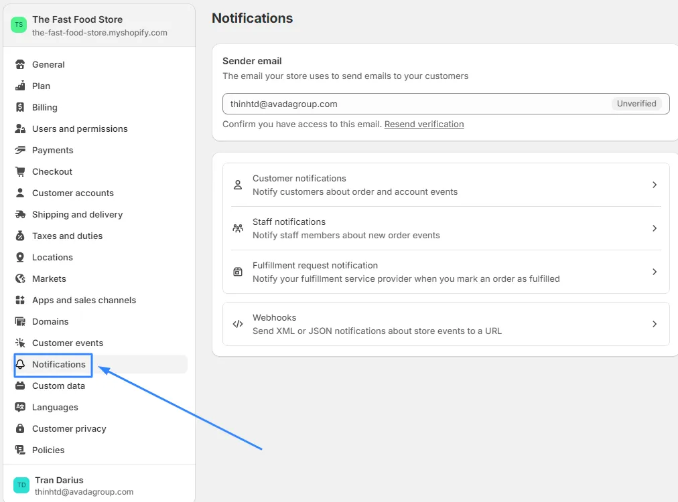Expand Staff notifications with its chevron

655,228
